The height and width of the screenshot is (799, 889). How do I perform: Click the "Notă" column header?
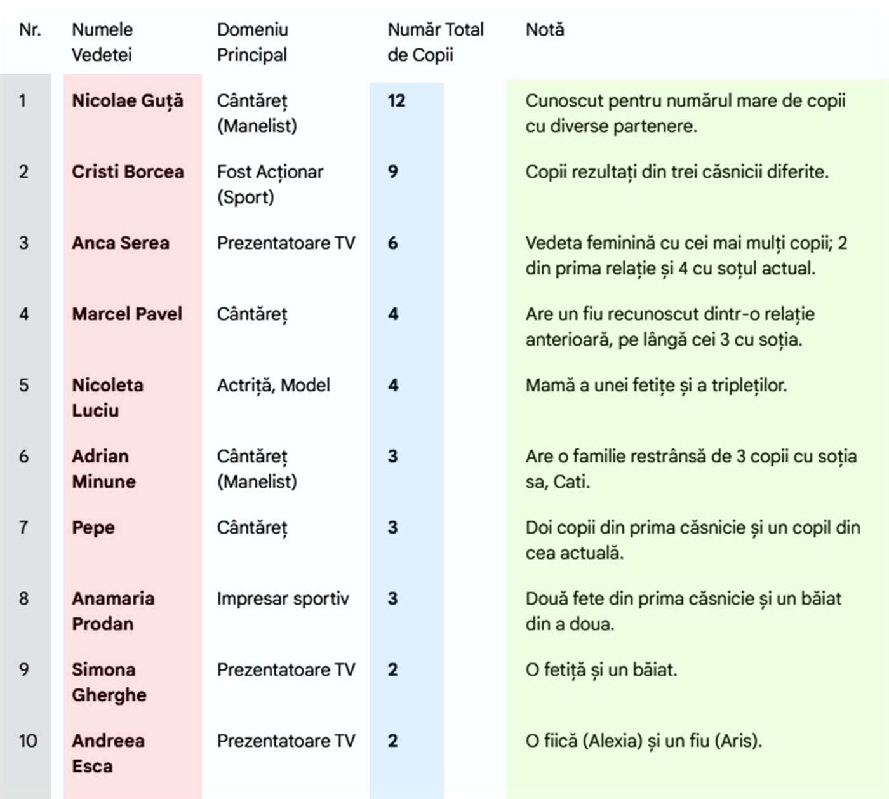coord(545,30)
